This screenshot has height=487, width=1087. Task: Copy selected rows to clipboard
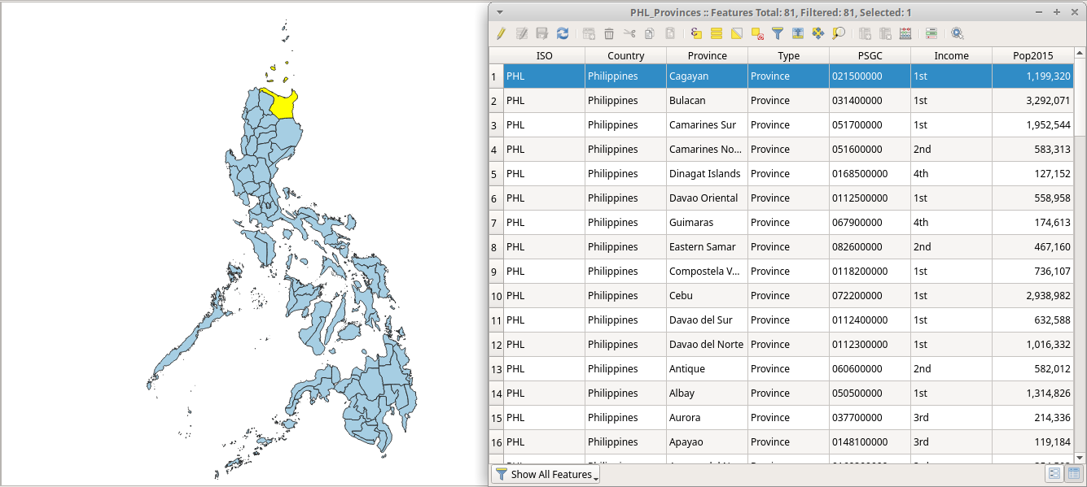click(x=649, y=33)
